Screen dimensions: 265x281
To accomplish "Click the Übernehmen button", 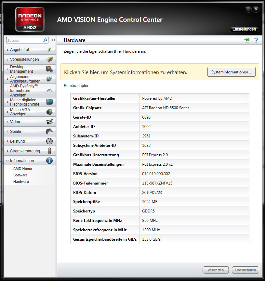I will click(245, 270).
